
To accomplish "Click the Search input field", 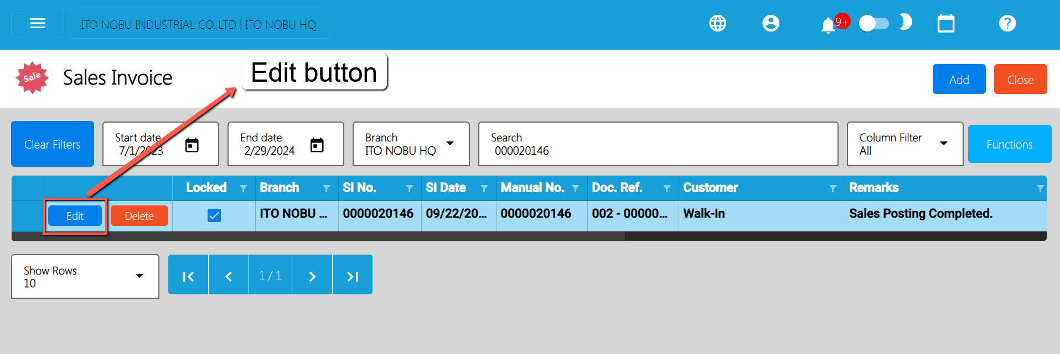I will (x=658, y=150).
